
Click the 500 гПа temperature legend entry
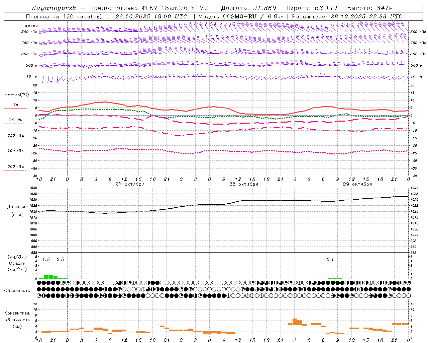point(16,166)
